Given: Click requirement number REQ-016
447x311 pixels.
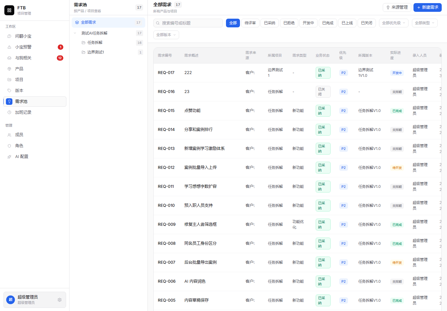Looking at the screenshot, I should pyautogui.click(x=166, y=92).
